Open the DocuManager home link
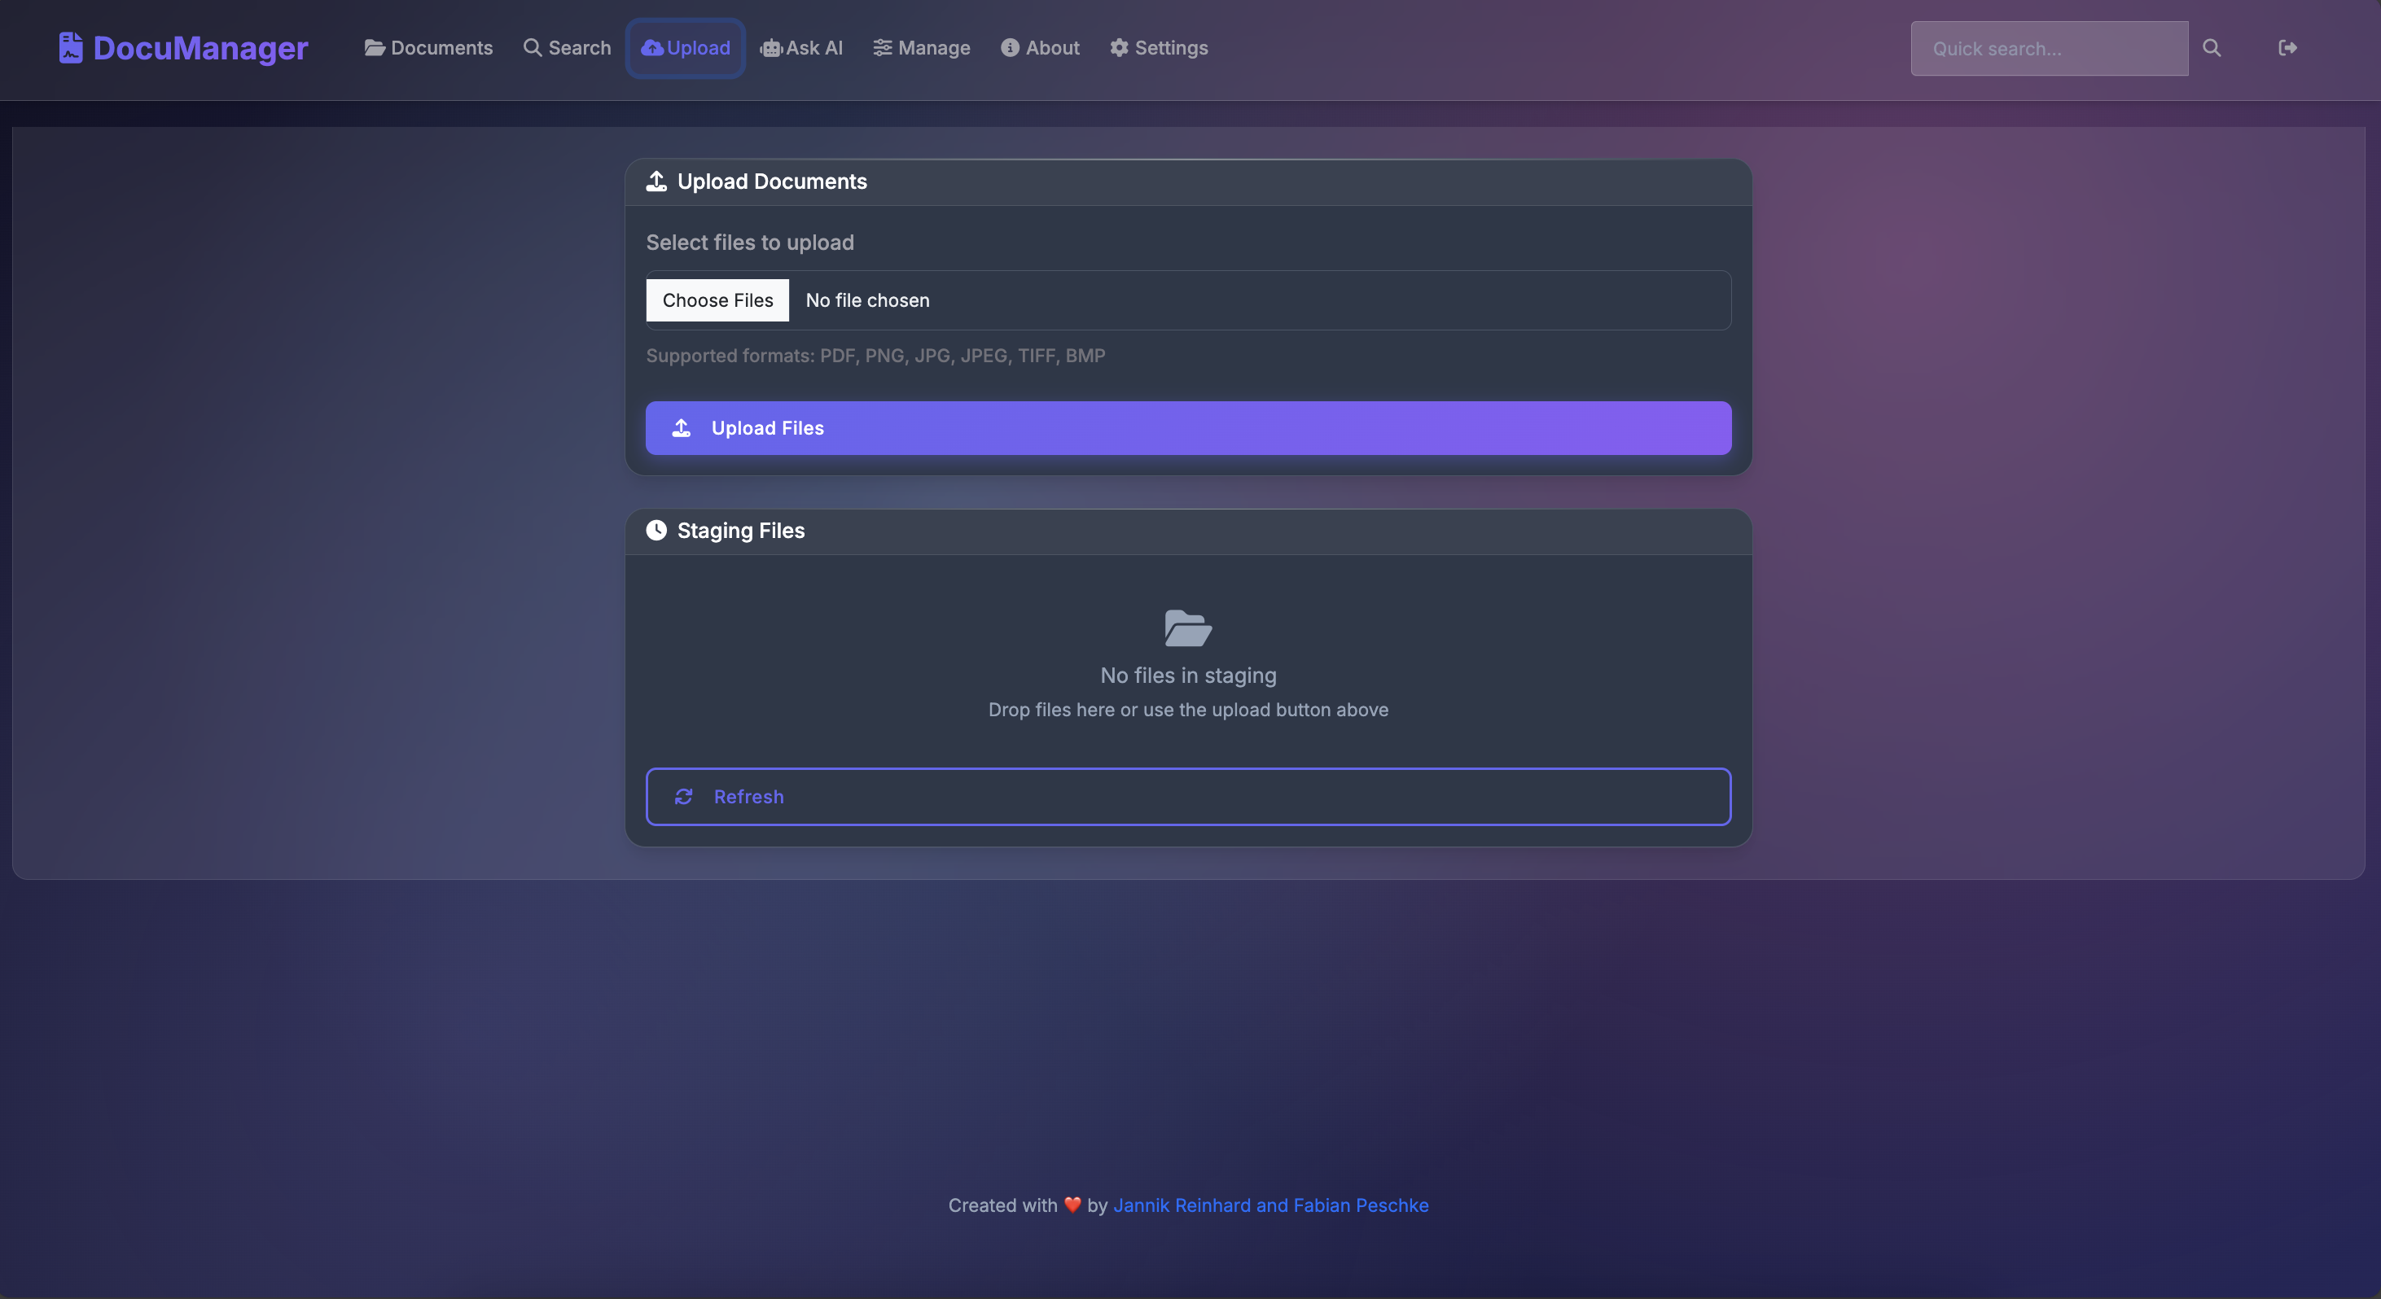The image size is (2381, 1299). click(183, 48)
